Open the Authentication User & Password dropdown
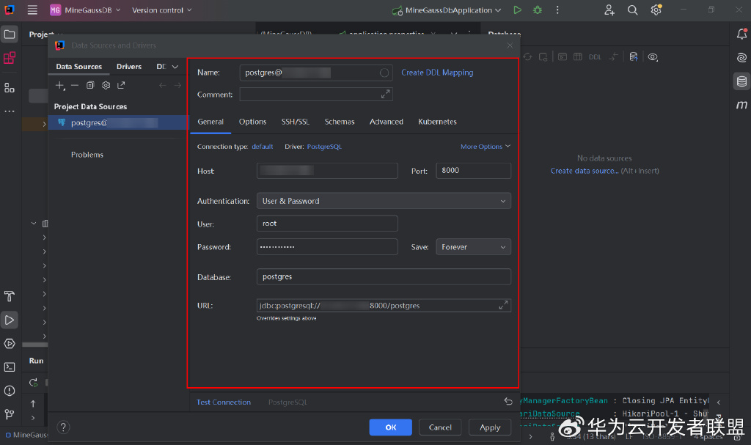 click(x=384, y=201)
